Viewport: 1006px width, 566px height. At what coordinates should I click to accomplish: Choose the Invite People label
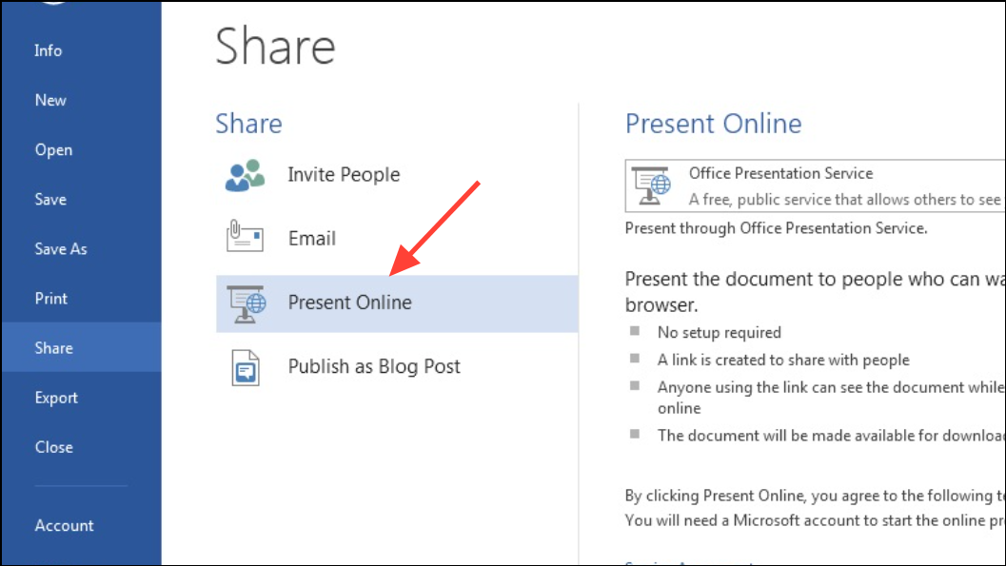344,174
